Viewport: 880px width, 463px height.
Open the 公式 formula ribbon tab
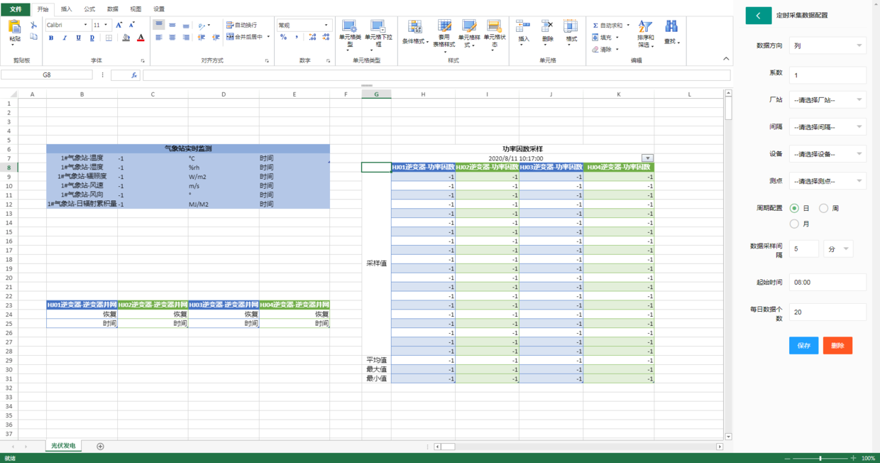[89, 9]
